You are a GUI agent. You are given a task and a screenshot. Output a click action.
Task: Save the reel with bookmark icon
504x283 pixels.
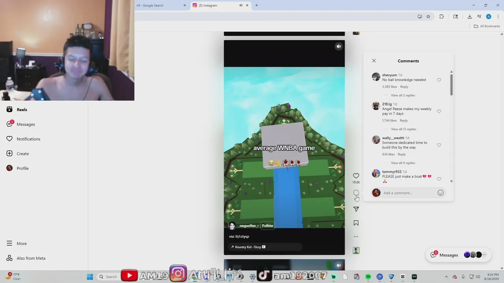click(x=356, y=223)
